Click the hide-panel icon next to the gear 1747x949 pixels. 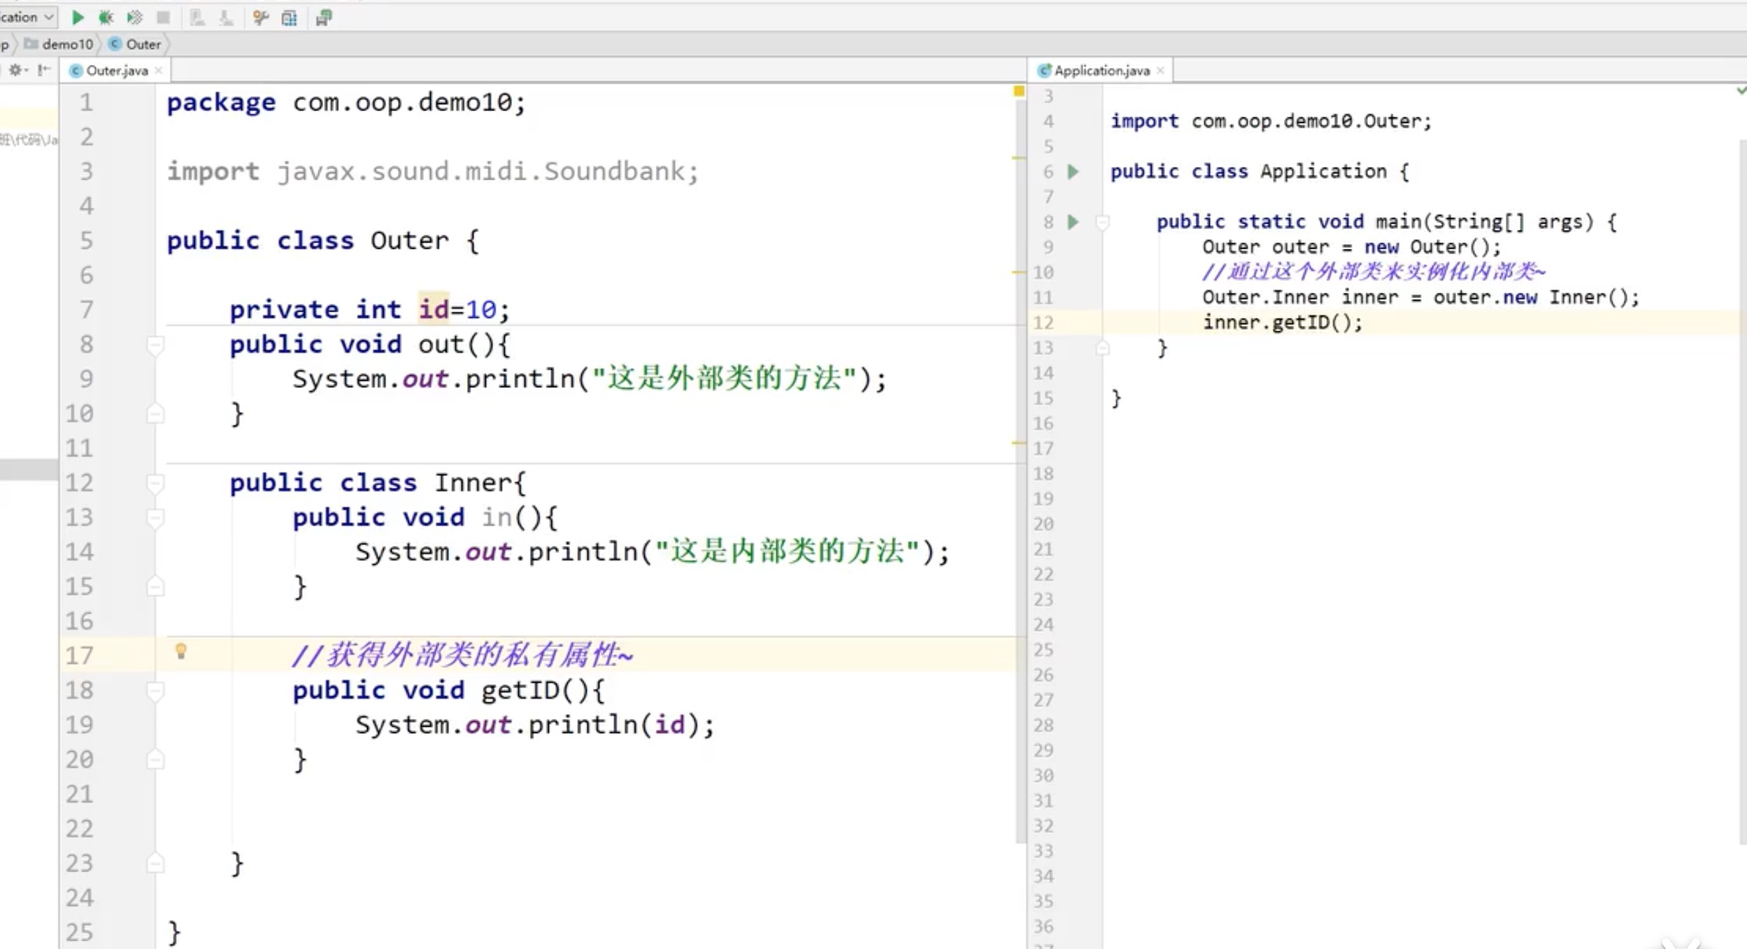[44, 70]
